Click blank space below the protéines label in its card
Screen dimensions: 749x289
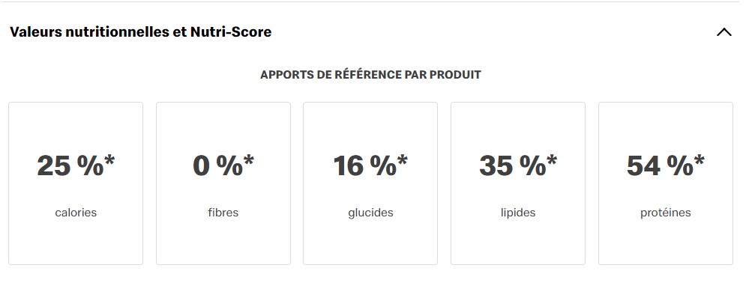pos(666,243)
